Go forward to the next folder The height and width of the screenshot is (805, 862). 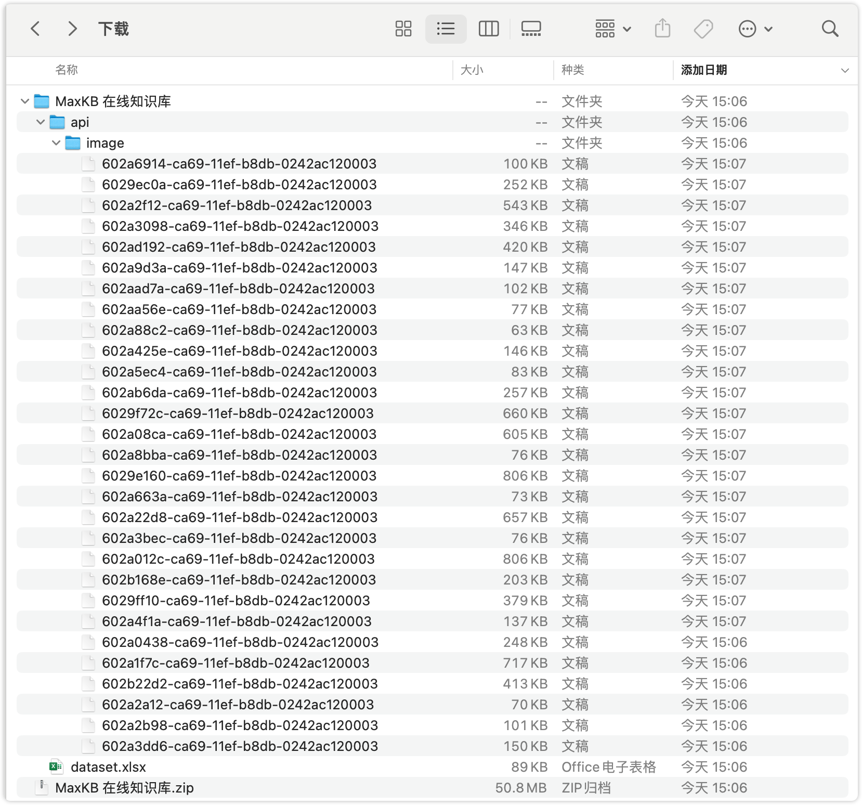click(72, 29)
